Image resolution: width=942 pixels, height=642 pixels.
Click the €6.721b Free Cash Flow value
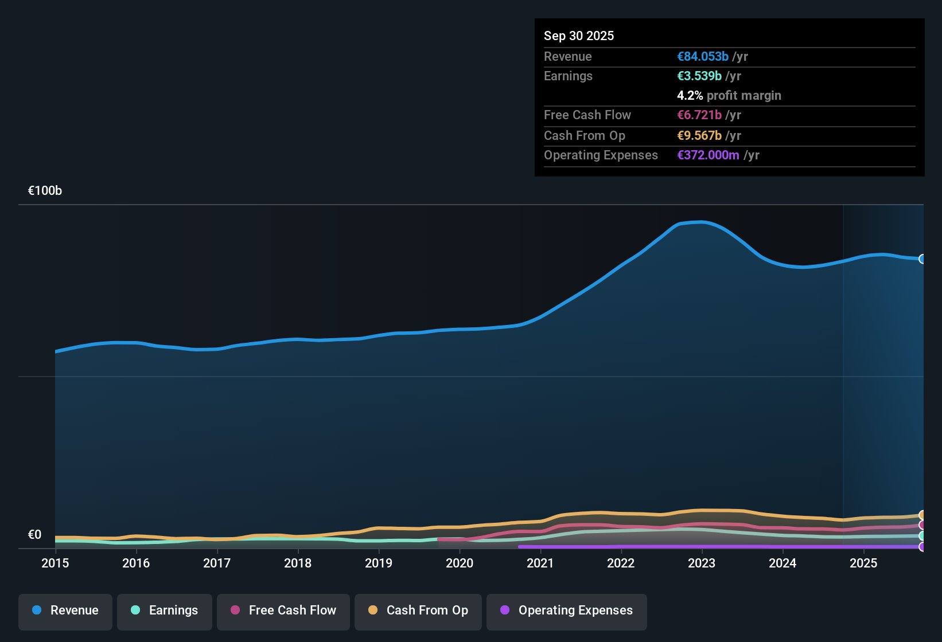tap(699, 115)
